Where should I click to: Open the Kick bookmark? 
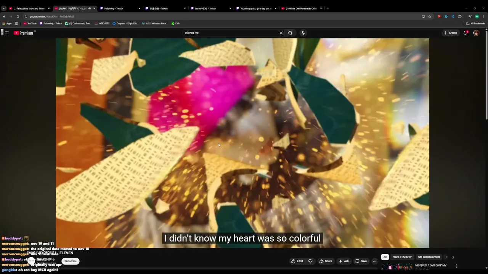pyautogui.click(x=175, y=24)
